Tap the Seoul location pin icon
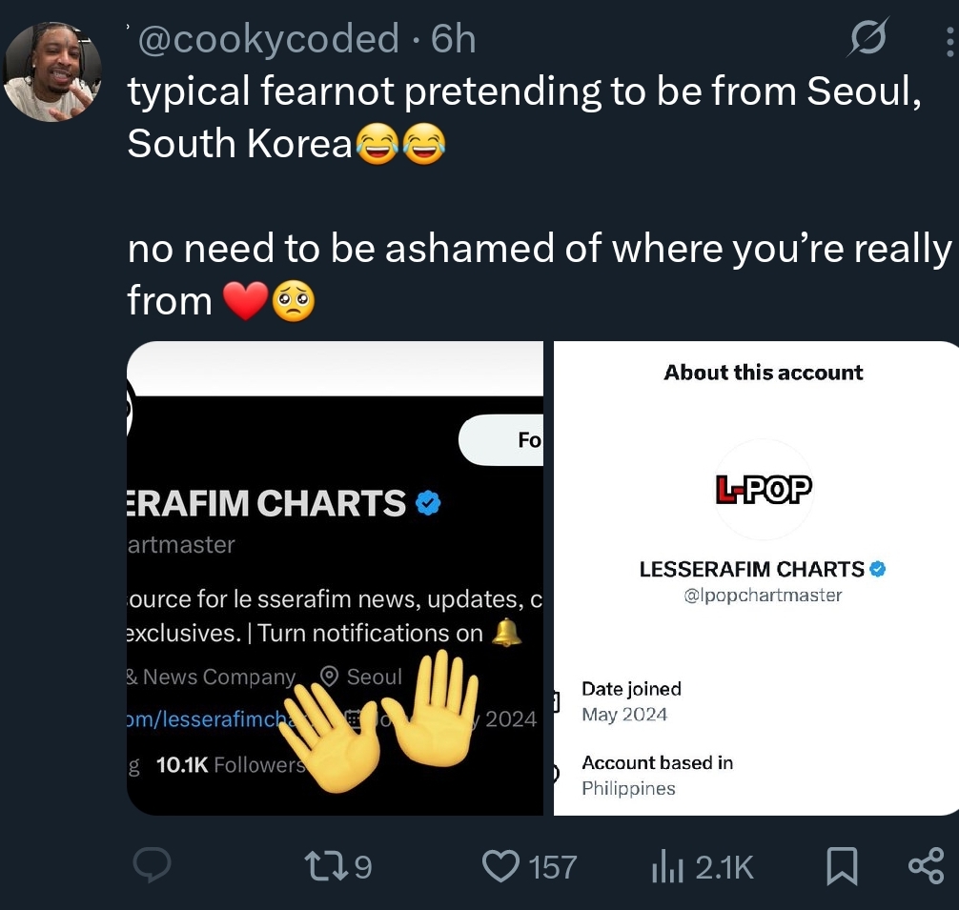Screen dimensions: 959x910 click(330, 677)
